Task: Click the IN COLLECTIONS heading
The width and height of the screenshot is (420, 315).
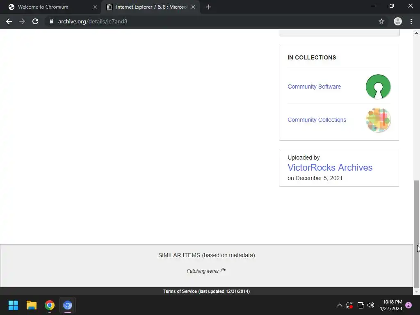Action: 312,57
